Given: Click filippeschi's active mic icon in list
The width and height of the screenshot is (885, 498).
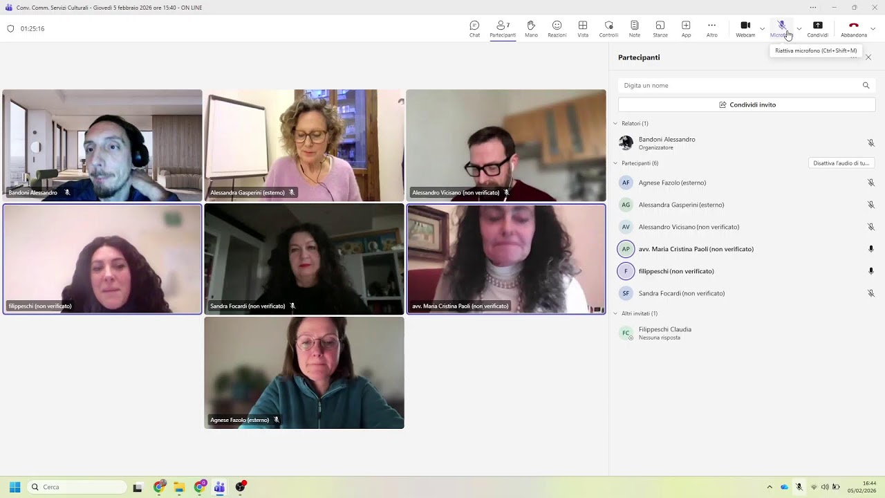Looking at the screenshot, I should 871,271.
